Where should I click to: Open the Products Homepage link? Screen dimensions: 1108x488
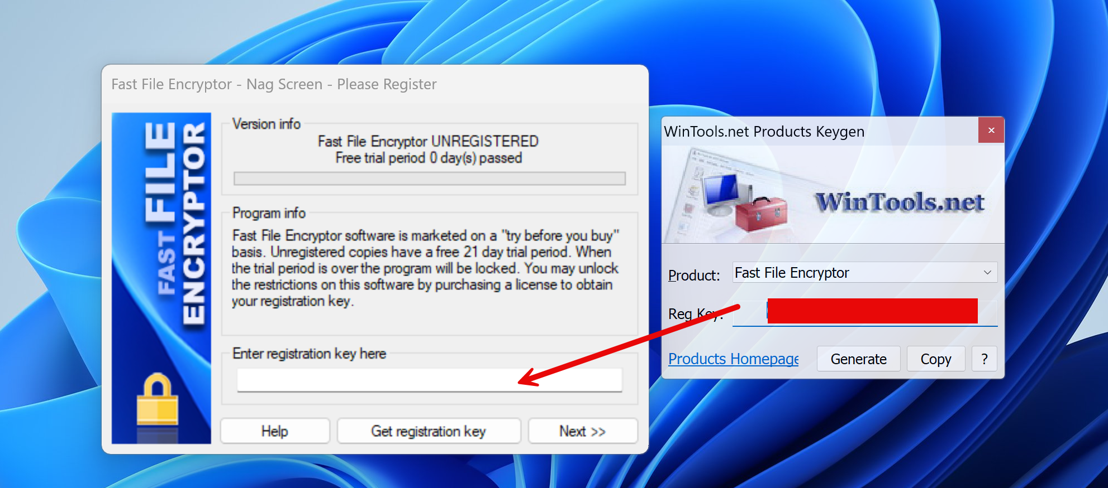point(733,359)
